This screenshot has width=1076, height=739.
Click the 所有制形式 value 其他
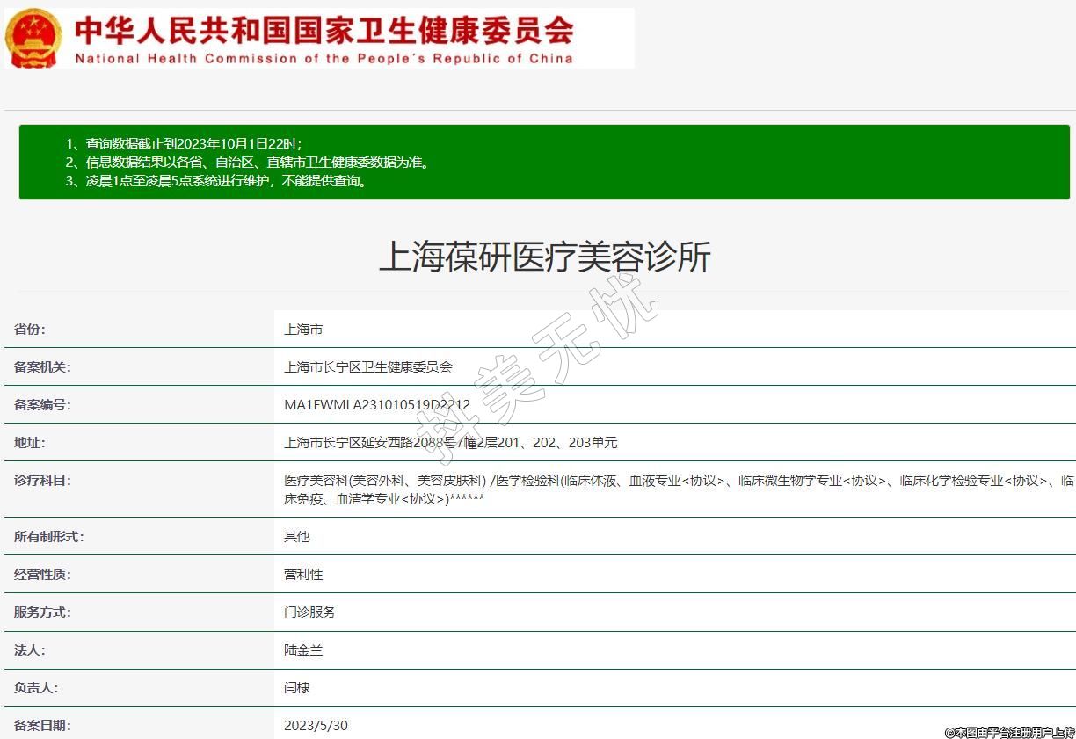[296, 536]
